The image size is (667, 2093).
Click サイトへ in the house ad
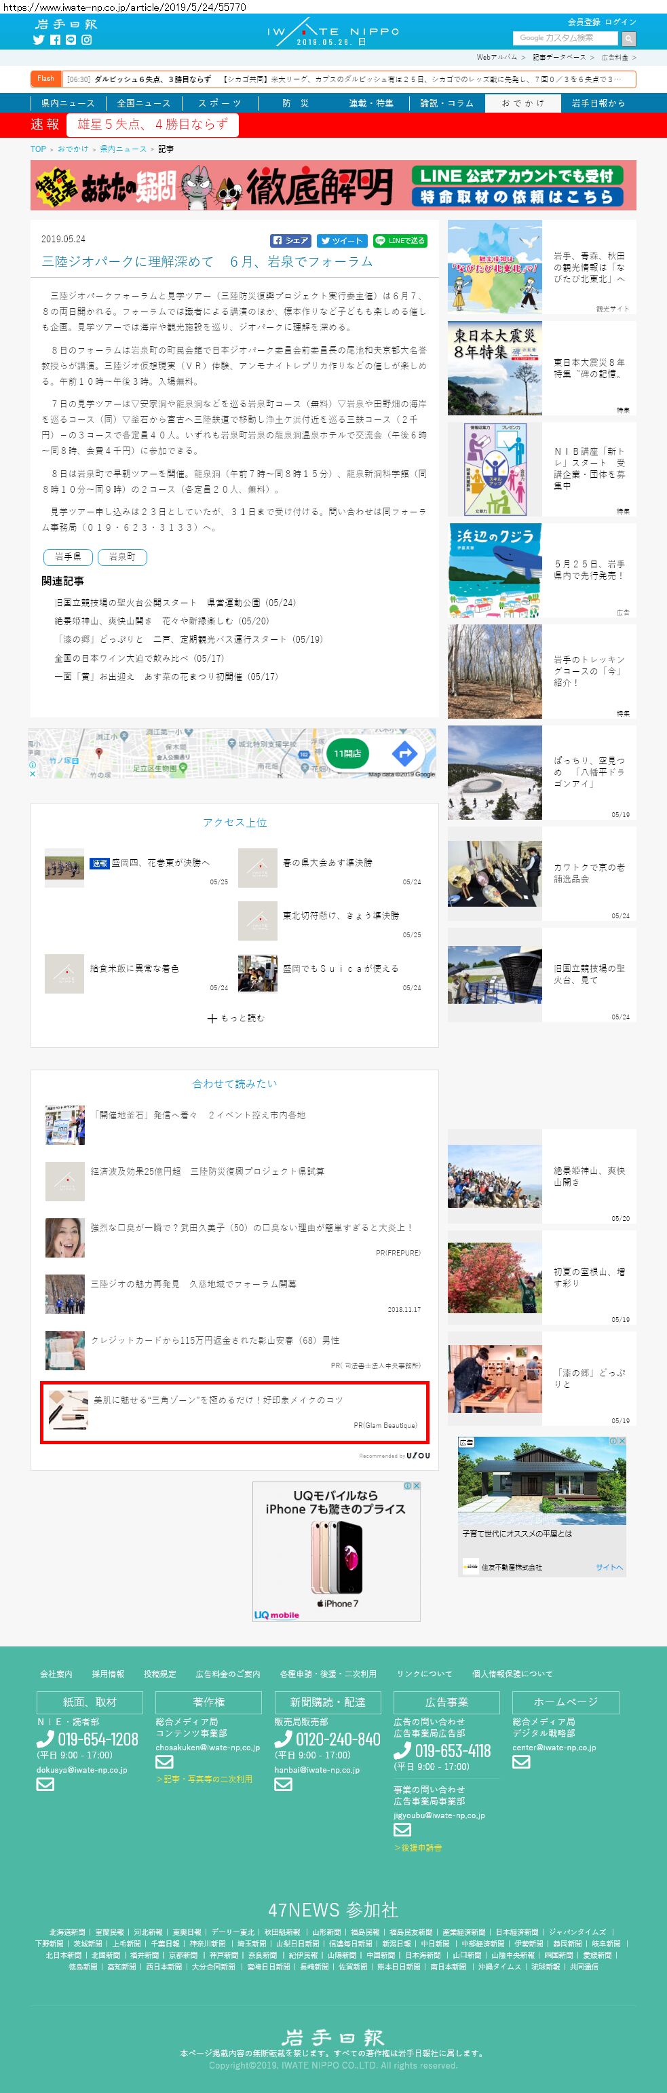(x=609, y=1566)
